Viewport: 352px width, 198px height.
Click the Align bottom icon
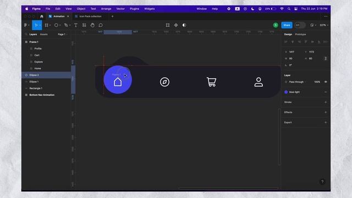point(319,42)
